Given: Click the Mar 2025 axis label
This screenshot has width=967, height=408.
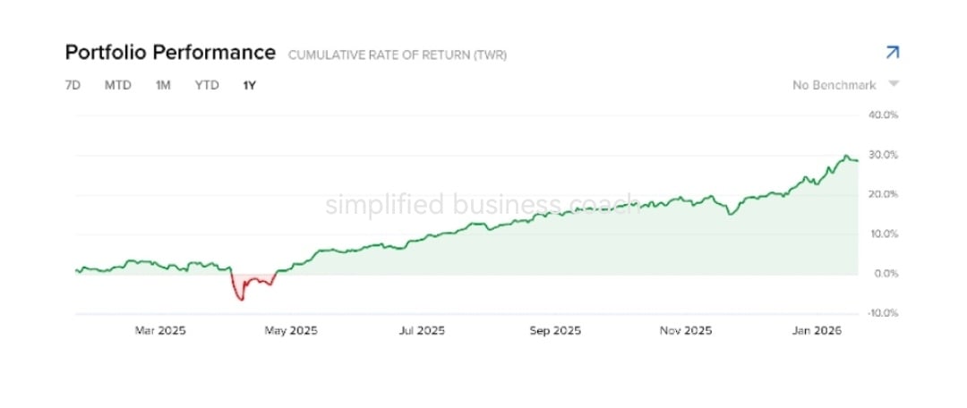Looking at the screenshot, I should tap(160, 331).
